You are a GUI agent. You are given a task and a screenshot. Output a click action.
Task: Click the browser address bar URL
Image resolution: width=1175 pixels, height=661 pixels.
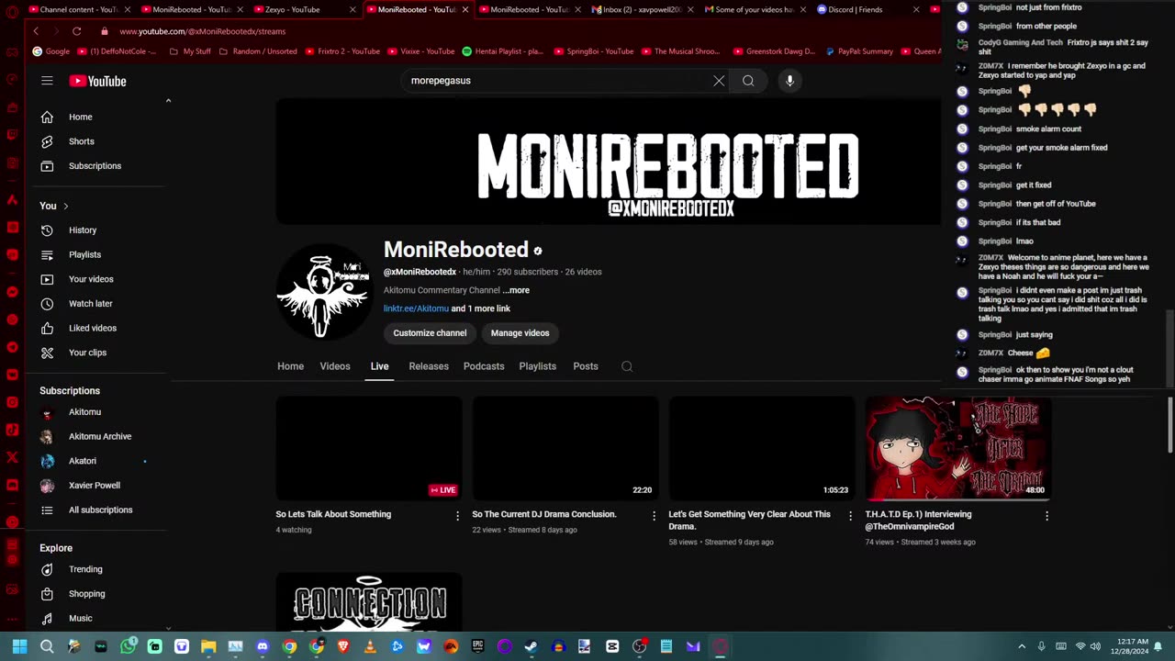click(x=202, y=31)
